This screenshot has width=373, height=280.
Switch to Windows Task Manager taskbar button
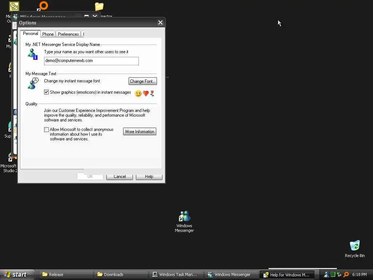(x=176, y=275)
